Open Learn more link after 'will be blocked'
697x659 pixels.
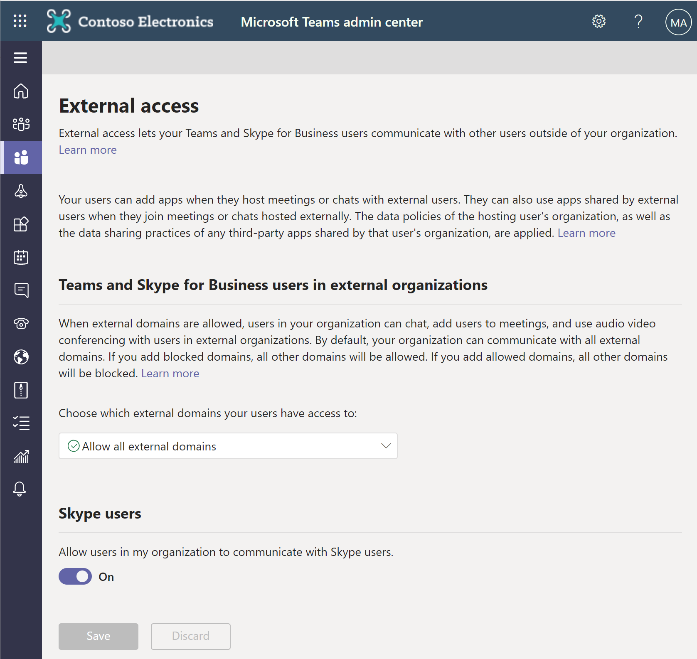coord(170,373)
